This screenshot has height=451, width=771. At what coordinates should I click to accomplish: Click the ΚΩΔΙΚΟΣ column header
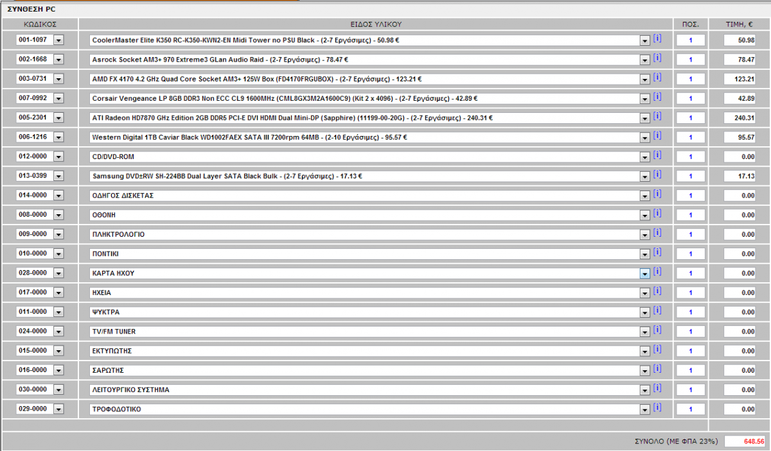(x=40, y=24)
